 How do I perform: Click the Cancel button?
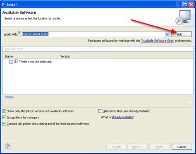point(182,147)
